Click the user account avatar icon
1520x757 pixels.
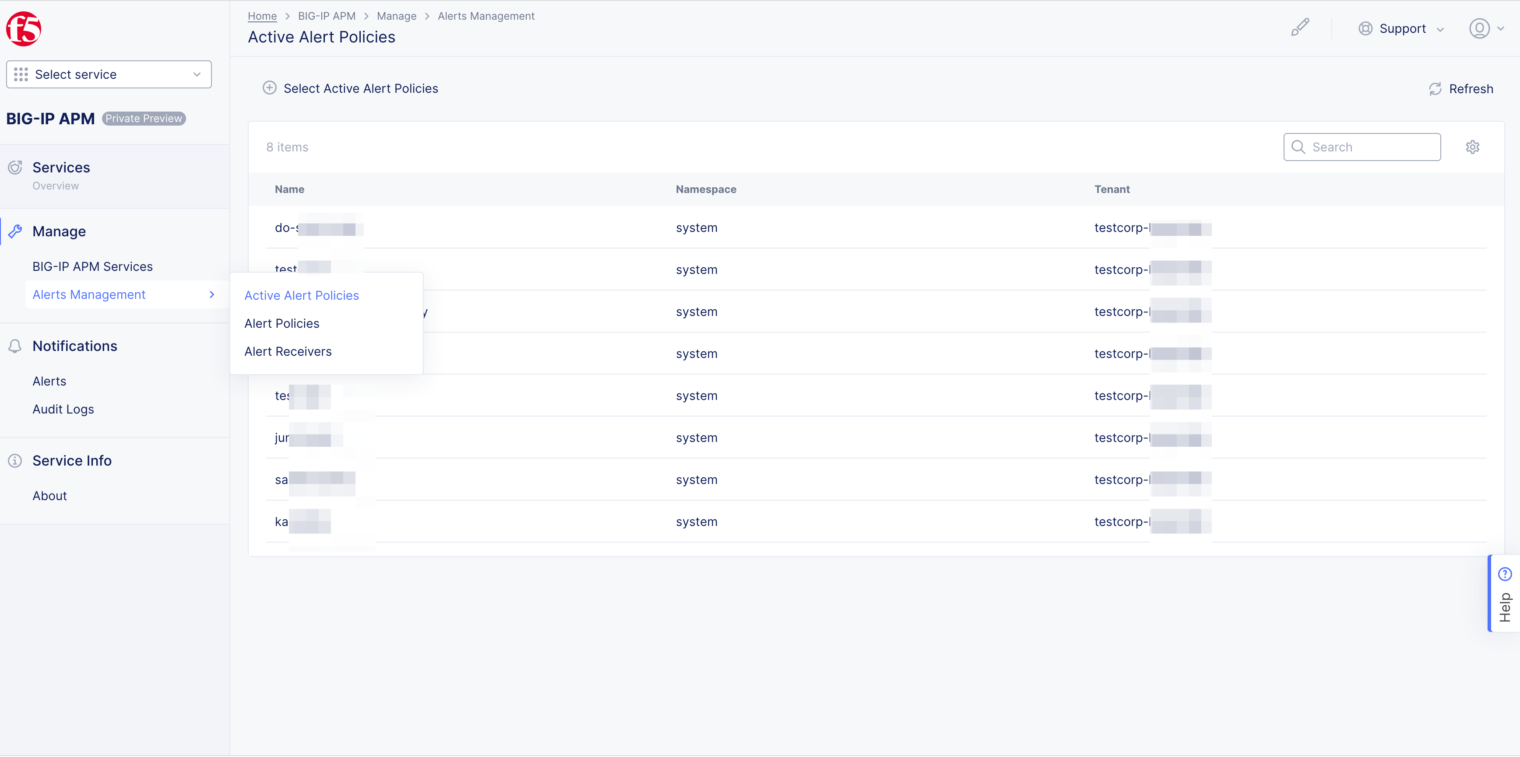coord(1479,28)
